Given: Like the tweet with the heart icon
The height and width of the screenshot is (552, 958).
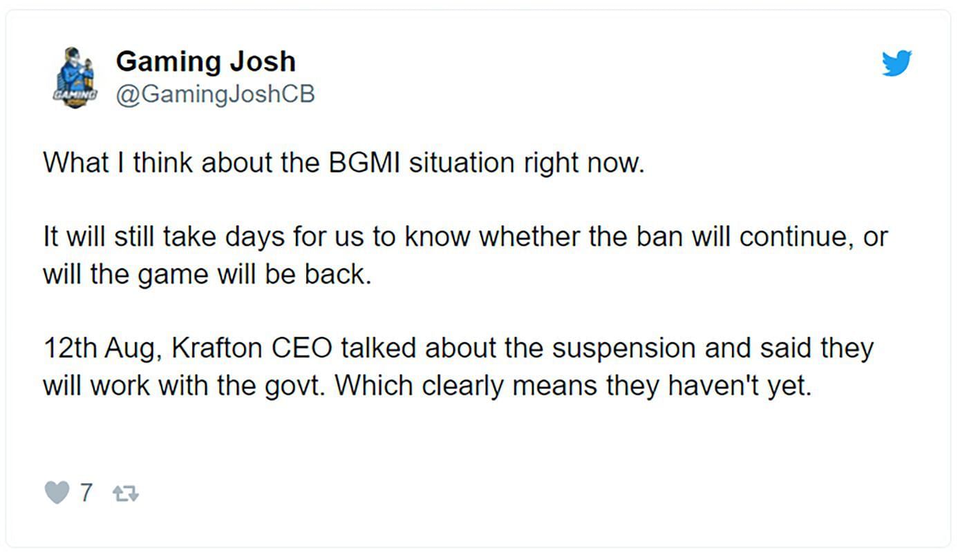Looking at the screenshot, I should (x=57, y=493).
